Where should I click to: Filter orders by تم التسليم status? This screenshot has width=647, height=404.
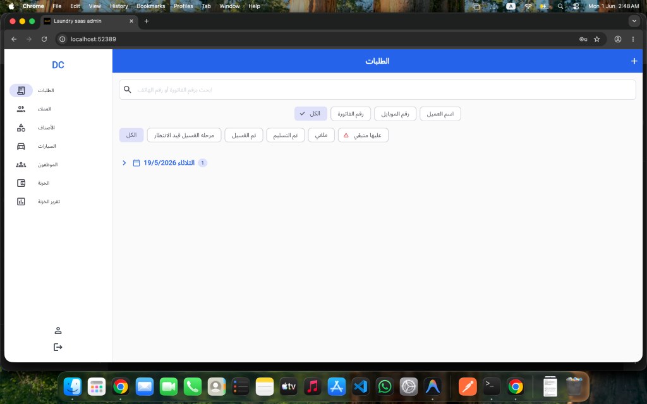286,135
